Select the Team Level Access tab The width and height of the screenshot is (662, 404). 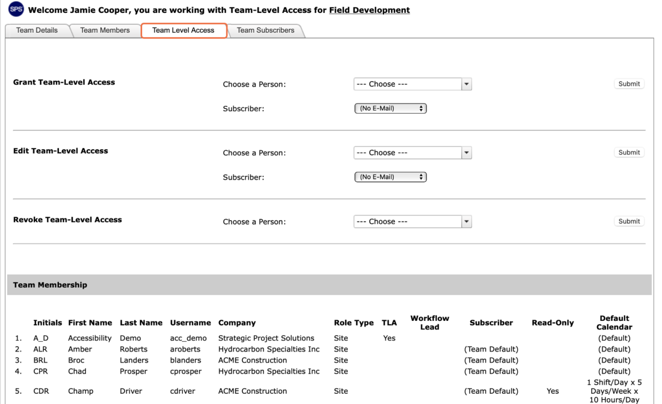click(x=183, y=31)
